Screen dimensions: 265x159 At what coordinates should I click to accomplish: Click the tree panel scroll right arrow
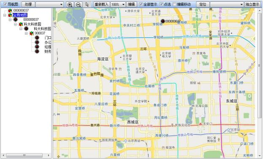click(49, 155)
